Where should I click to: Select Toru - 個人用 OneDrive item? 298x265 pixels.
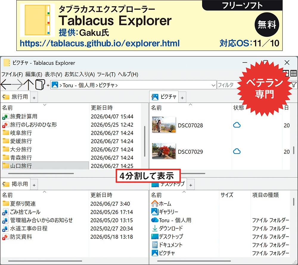pyautogui.click(x=171, y=220)
